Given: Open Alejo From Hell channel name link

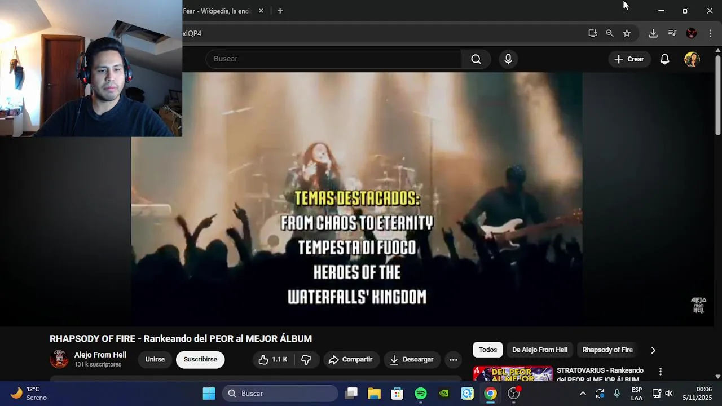Looking at the screenshot, I should click(100, 355).
